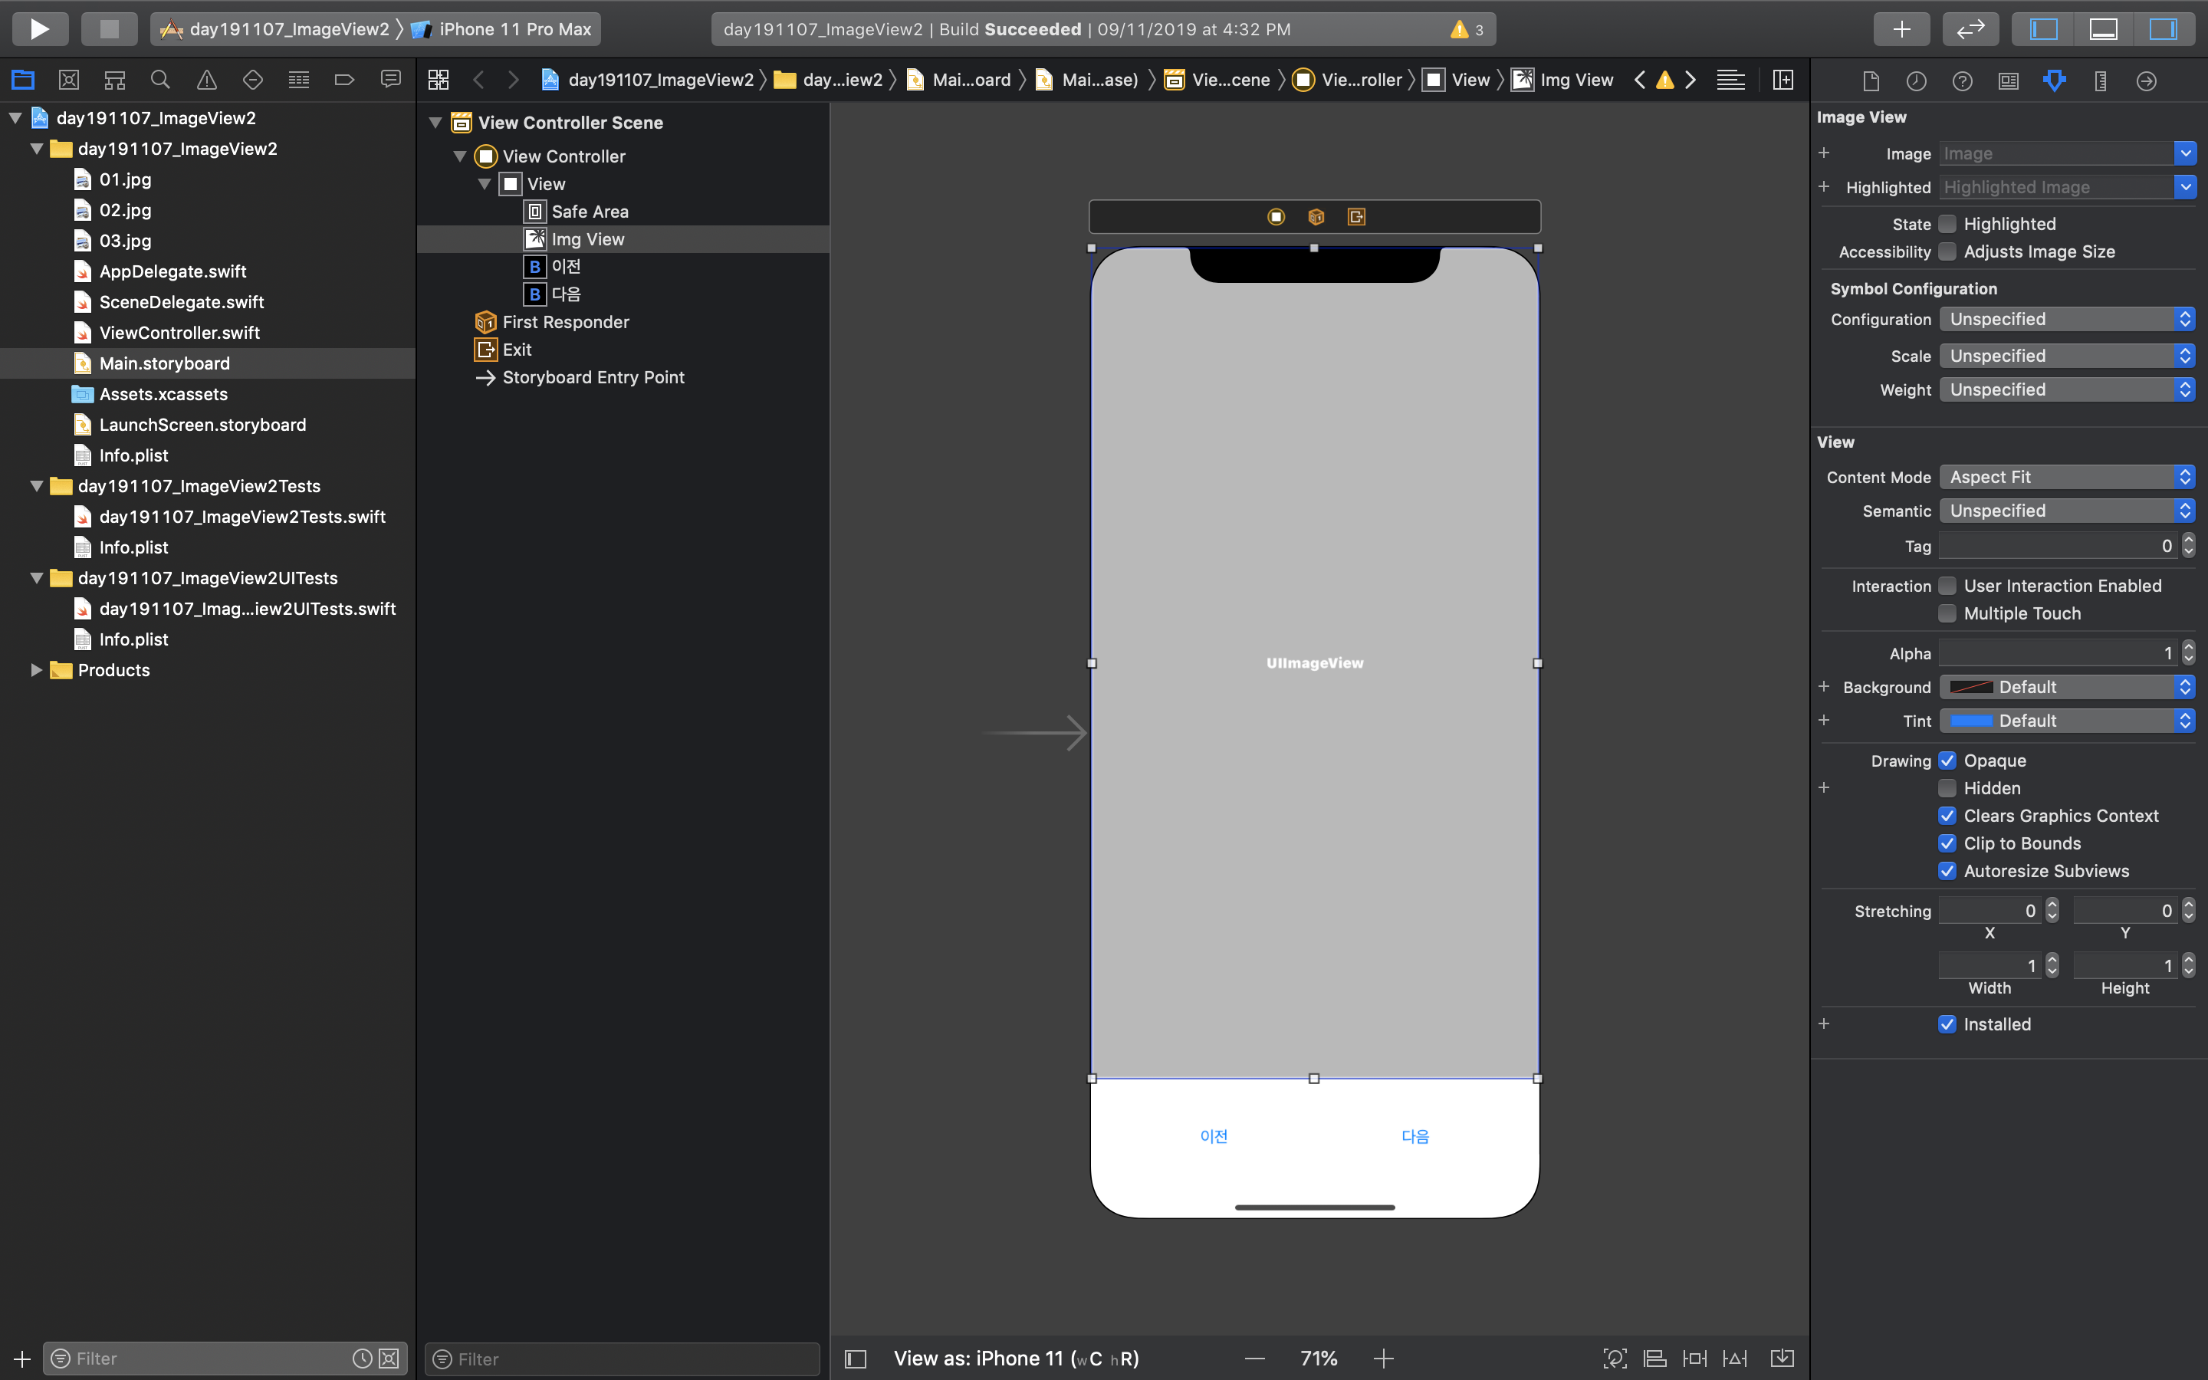Select Safe Area in the document outline

coord(590,211)
